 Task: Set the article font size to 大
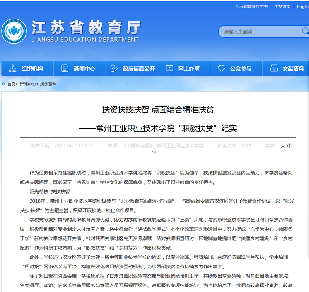tap(283, 146)
